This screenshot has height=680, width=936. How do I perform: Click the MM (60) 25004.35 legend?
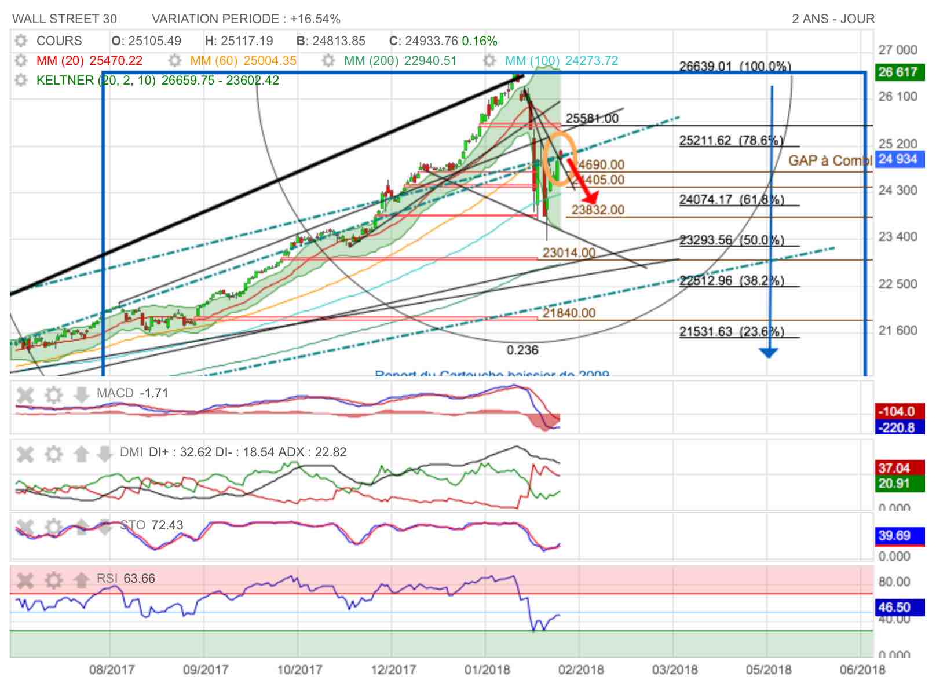click(x=243, y=61)
